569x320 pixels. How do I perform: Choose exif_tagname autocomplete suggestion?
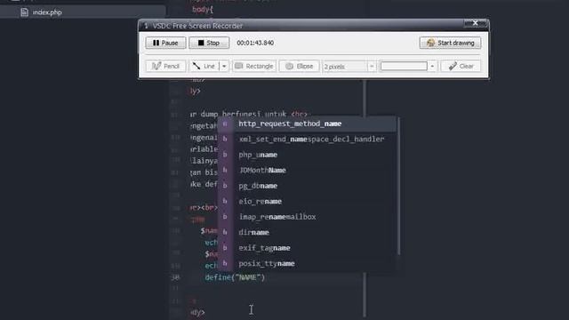307,248
